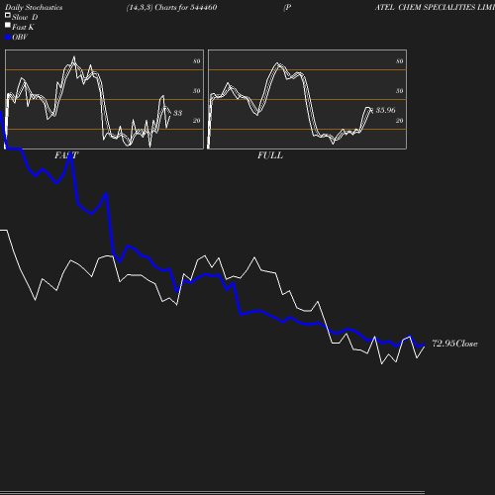495x495 pixels.
Task: Click the Slow D legend swatch
Action: [8, 15]
